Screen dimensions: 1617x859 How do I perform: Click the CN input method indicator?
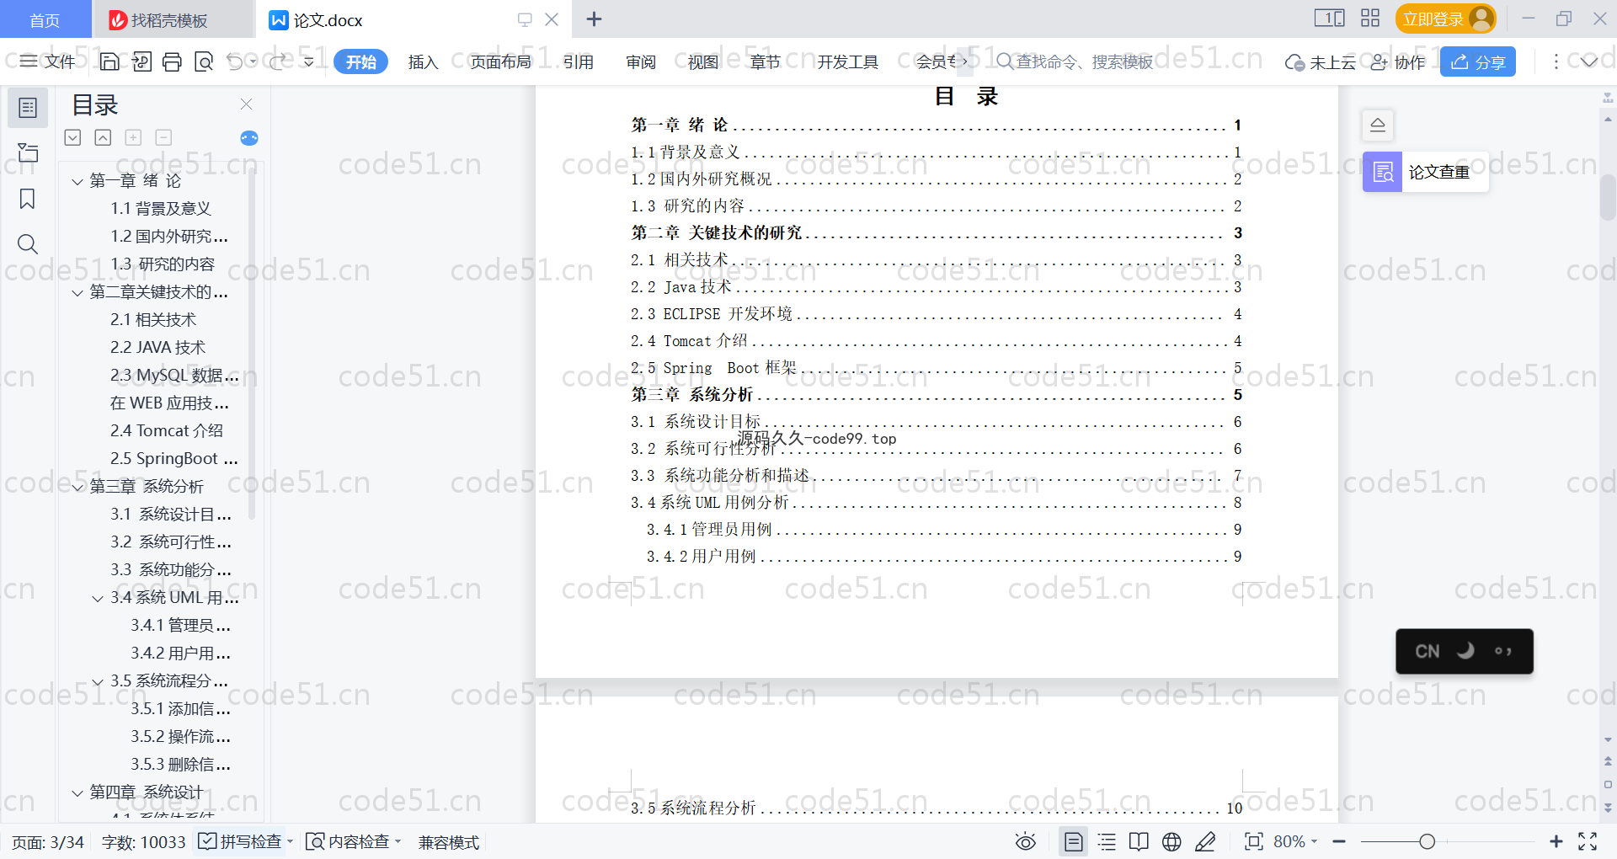(1428, 651)
